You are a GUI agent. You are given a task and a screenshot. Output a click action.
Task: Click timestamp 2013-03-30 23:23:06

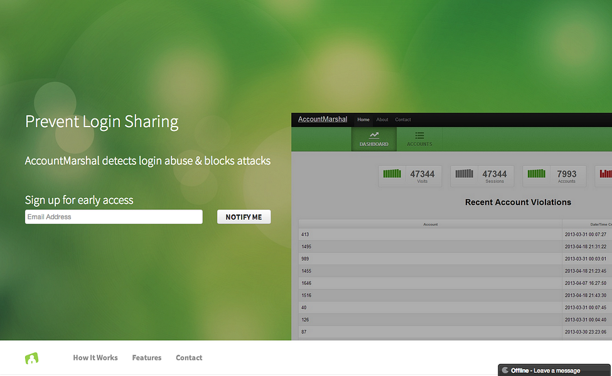point(586,332)
